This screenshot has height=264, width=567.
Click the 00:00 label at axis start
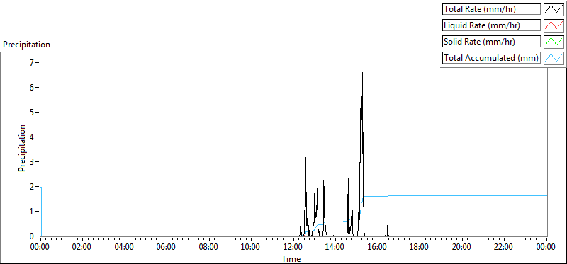(40, 248)
